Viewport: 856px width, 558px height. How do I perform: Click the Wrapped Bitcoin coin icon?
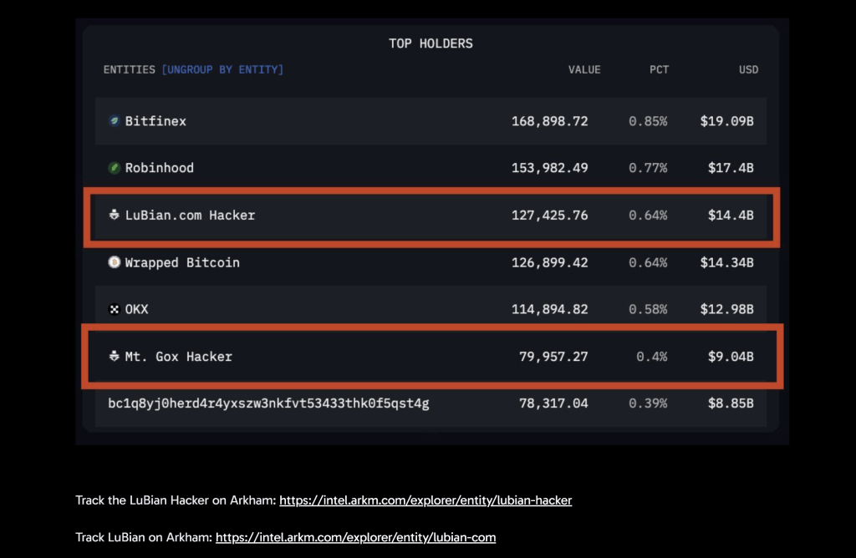pos(115,262)
